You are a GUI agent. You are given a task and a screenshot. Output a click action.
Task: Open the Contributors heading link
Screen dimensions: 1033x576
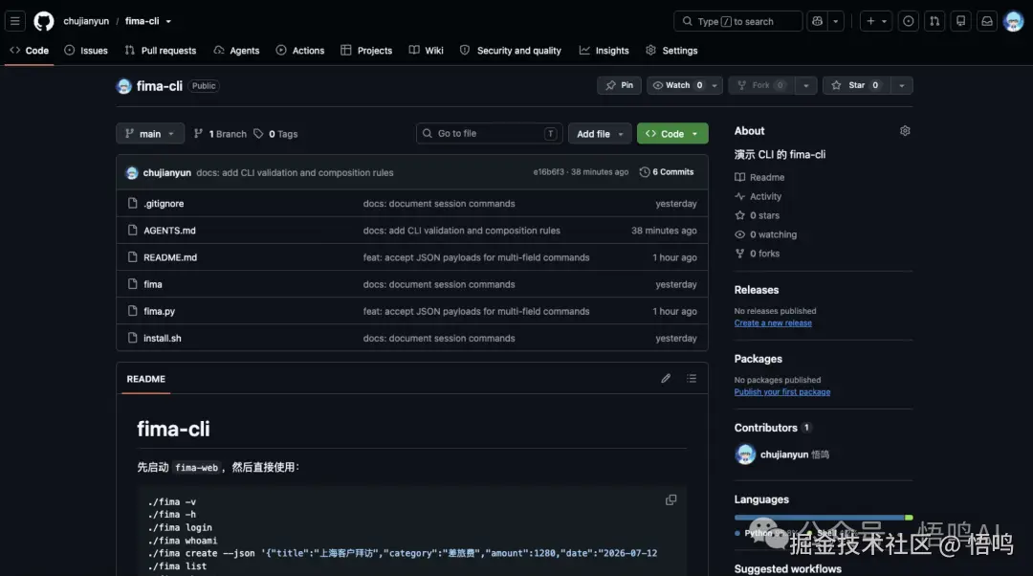point(773,428)
